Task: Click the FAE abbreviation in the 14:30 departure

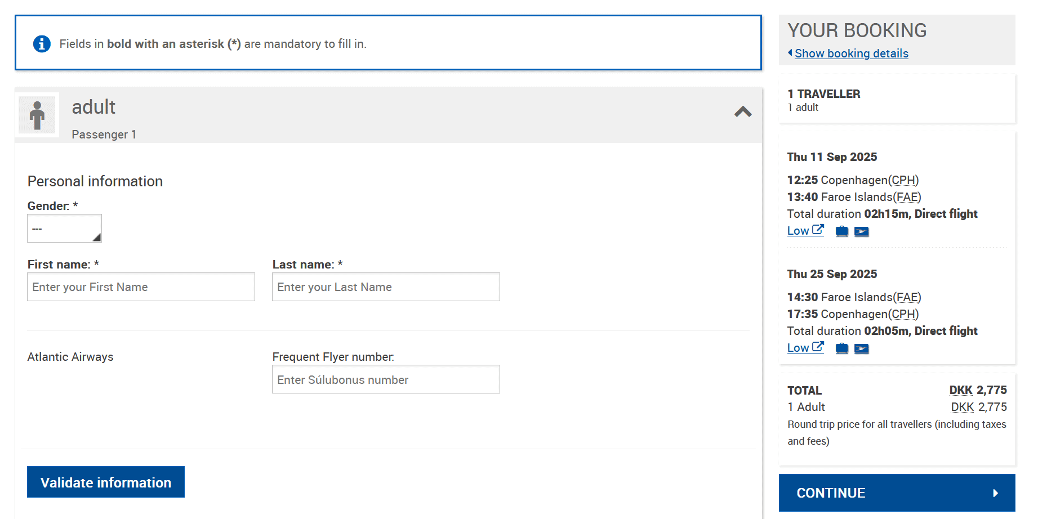Action: pyautogui.click(x=907, y=297)
